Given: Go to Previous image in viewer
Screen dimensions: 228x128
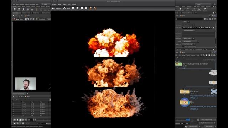Looking at the screenshot, I should (x=57, y=9).
